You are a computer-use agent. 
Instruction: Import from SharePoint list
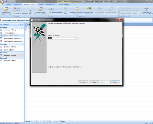(x=21, y=13)
